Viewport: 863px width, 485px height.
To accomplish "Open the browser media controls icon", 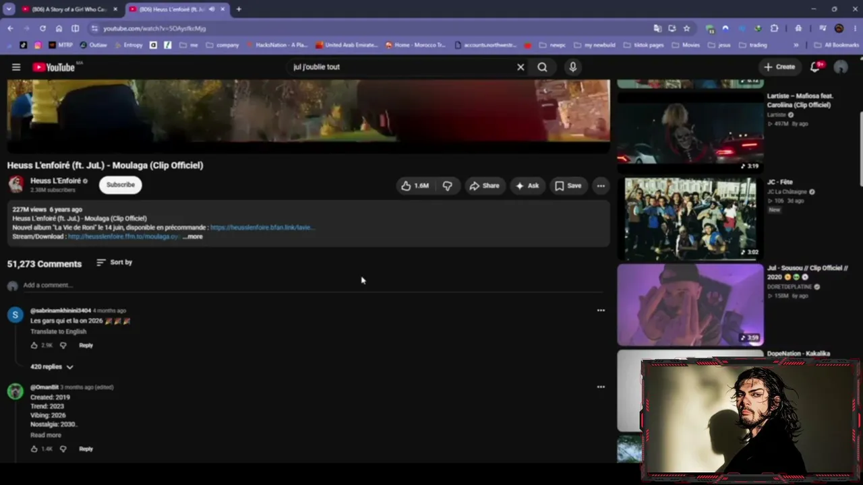I will 823,28.
